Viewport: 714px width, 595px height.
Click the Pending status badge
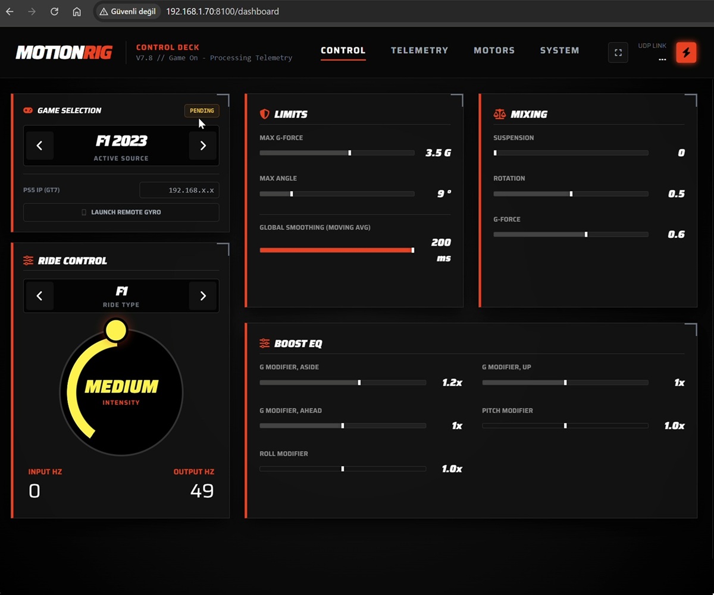click(x=202, y=111)
